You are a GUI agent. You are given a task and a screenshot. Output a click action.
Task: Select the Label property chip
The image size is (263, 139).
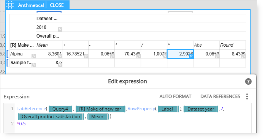click(168, 109)
